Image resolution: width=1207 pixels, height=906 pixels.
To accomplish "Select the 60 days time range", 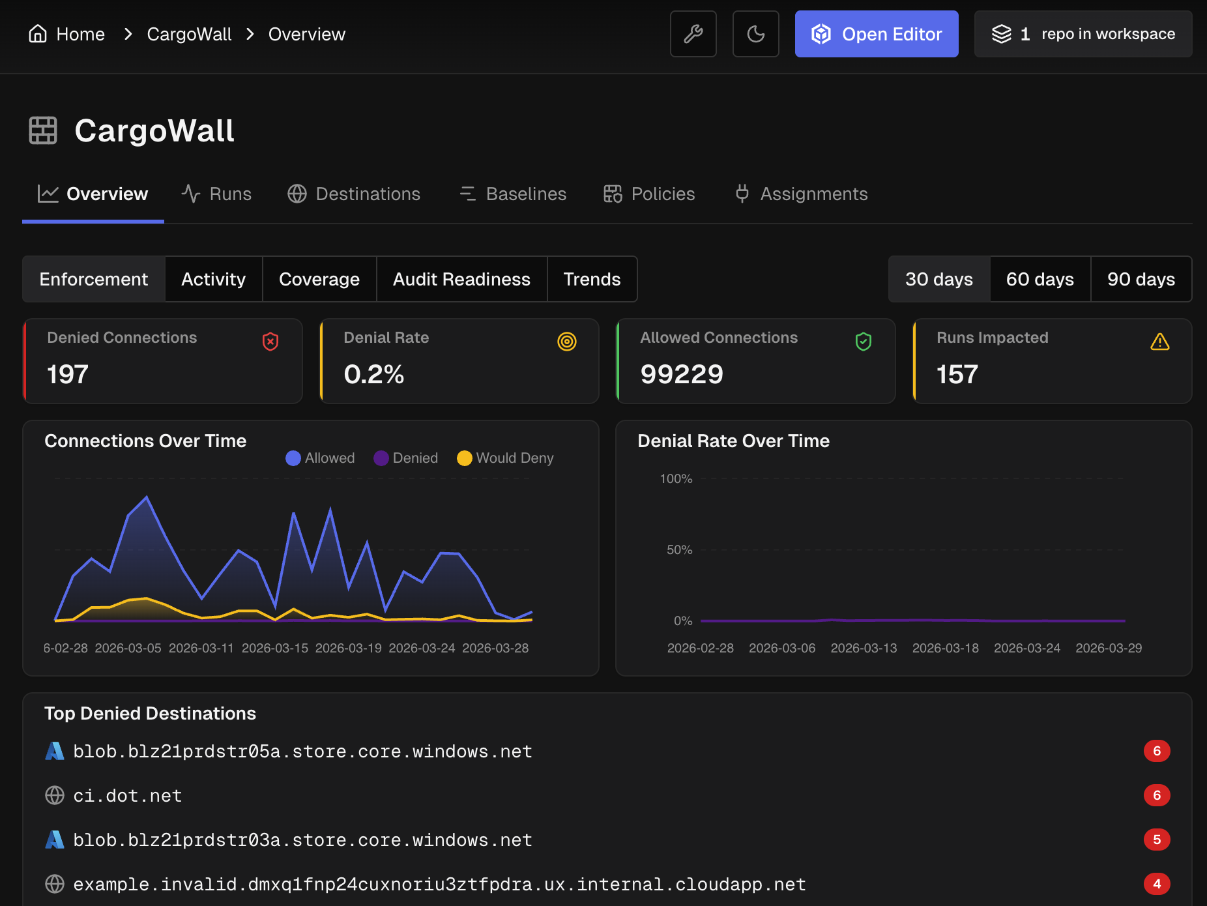I will [1040, 279].
